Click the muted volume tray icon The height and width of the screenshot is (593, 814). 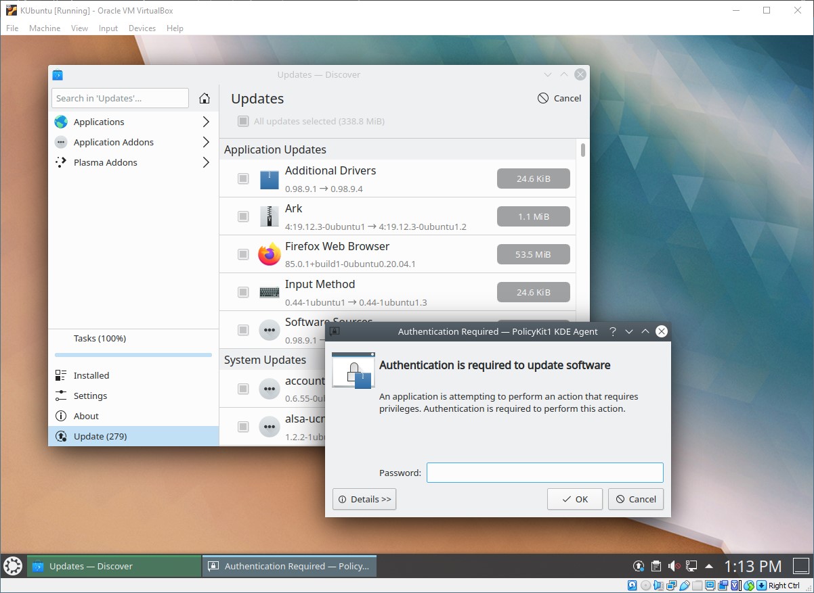pyautogui.click(x=674, y=566)
